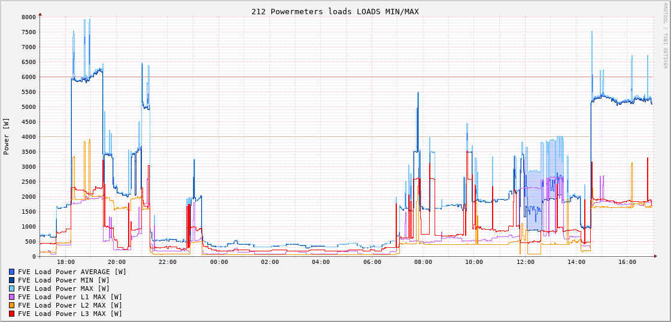Image resolution: width=671 pixels, height=322 pixels.
Task: Click the red L3 MAX legend swatch
Action: coord(11,314)
